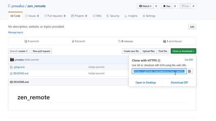216x121 pixels.
Task: Click New pull request button
Action: 41,51
